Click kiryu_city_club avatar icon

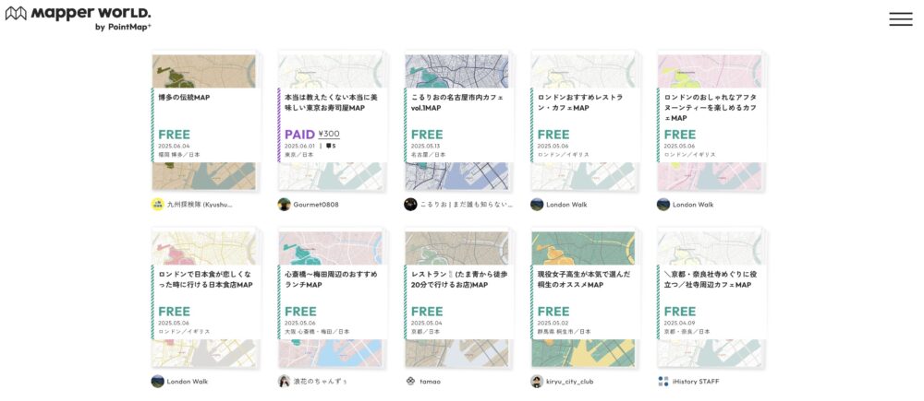[x=537, y=381]
